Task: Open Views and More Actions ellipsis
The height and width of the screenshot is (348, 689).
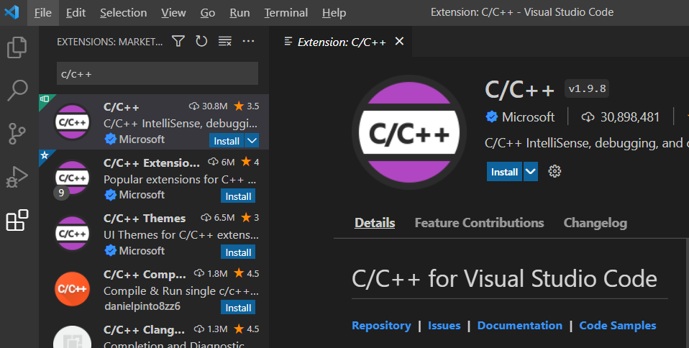Action: pyautogui.click(x=249, y=42)
